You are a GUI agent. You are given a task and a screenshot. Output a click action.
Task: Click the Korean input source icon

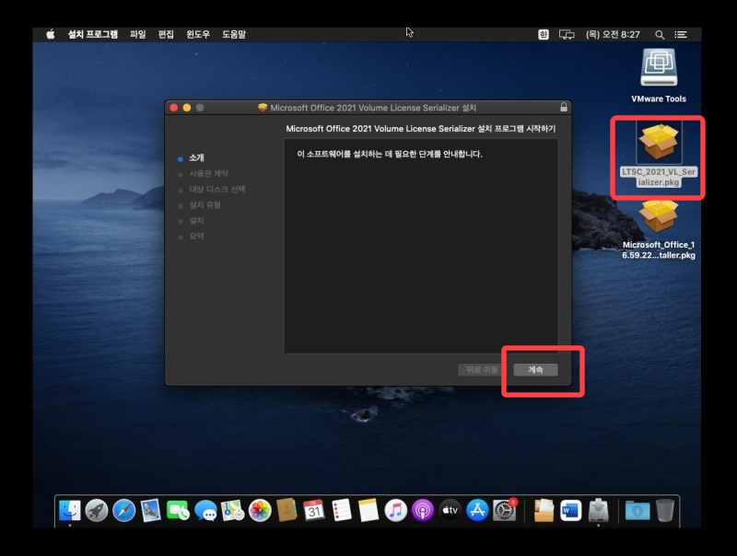544,34
